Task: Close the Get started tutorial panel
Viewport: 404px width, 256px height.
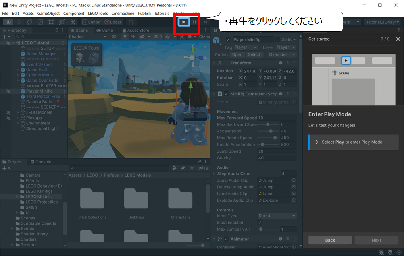Action: pyautogui.click(x=398, y=39)
